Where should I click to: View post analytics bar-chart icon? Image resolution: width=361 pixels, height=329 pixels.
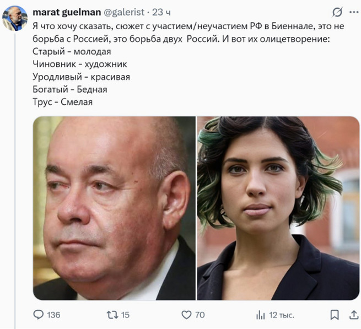click(x=260, y=315)
